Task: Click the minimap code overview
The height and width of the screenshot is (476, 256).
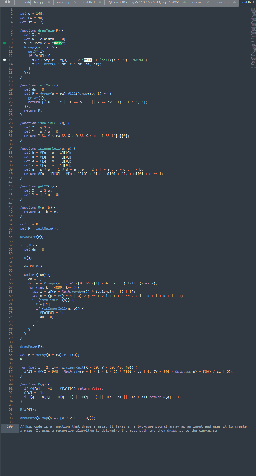Action: point(253,38)
